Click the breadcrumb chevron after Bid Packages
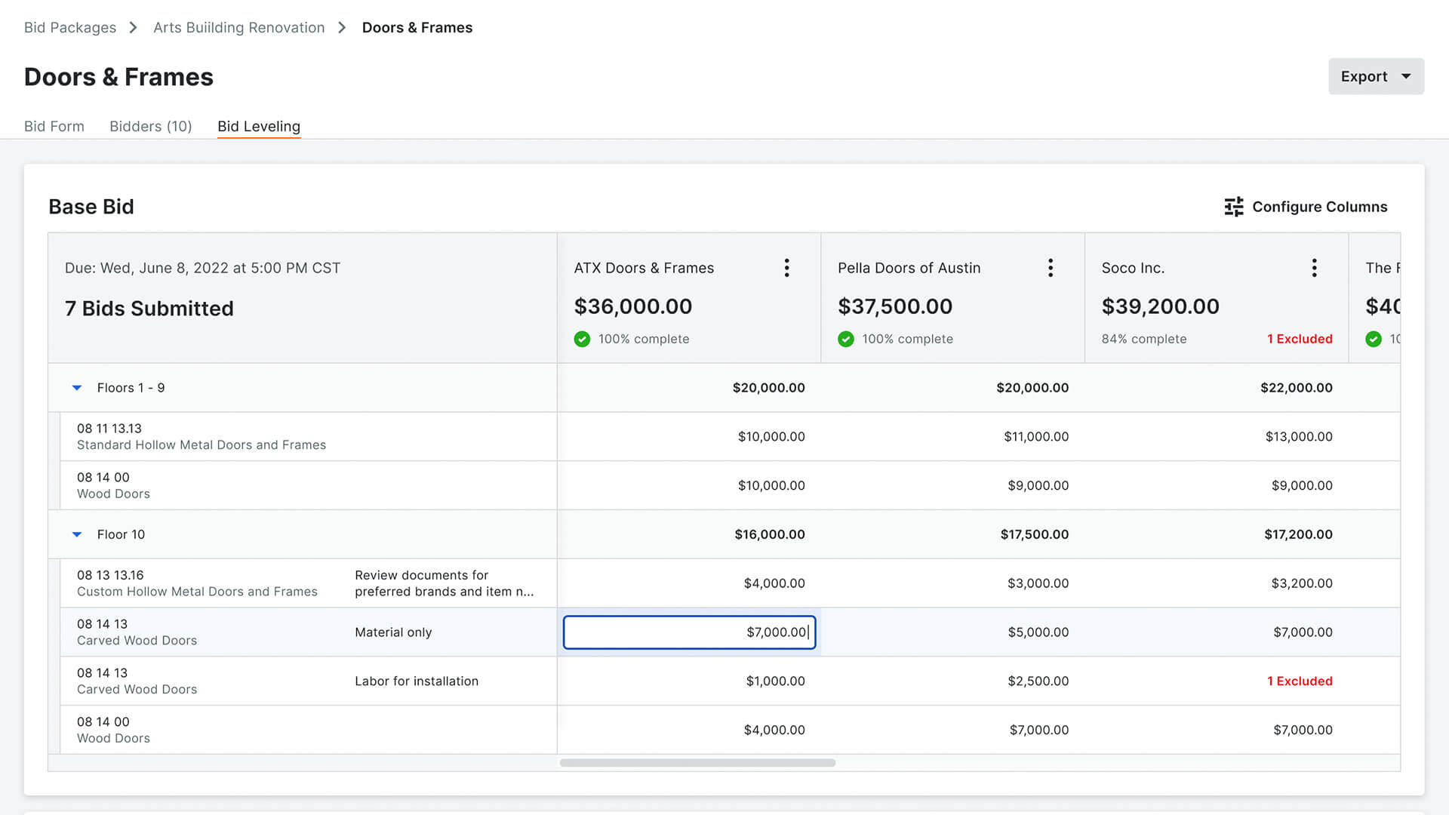The width and height of the screenshot is (1449, 815). 133,27
